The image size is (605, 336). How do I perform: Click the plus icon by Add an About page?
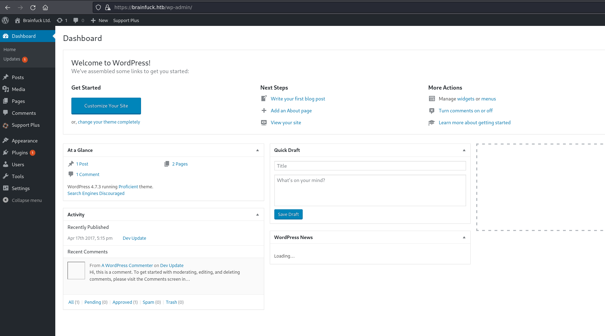click(x=264, y=111)
